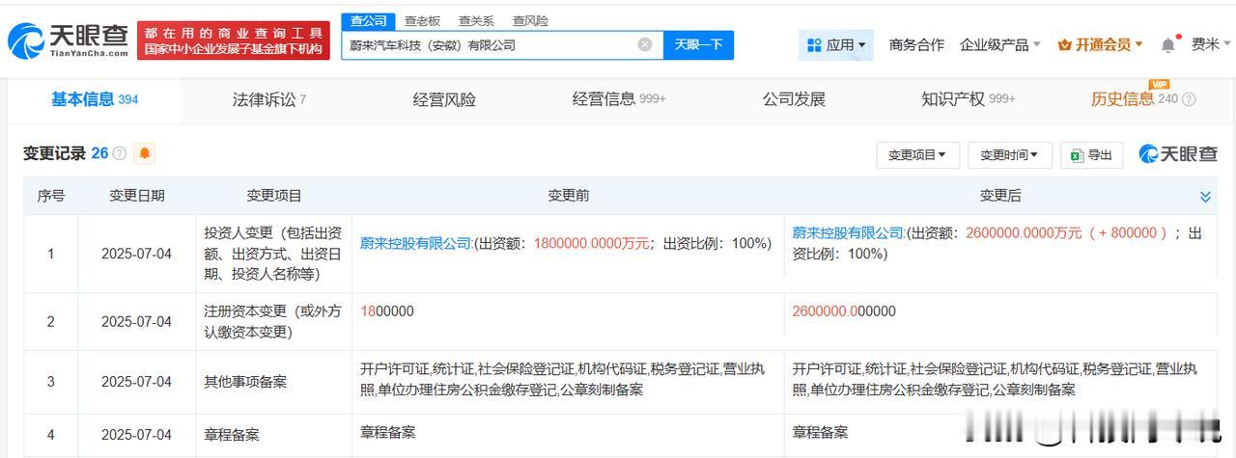1236x458 pixels.
Task: Select the 经营风险 tab
Action: point(444,99)
